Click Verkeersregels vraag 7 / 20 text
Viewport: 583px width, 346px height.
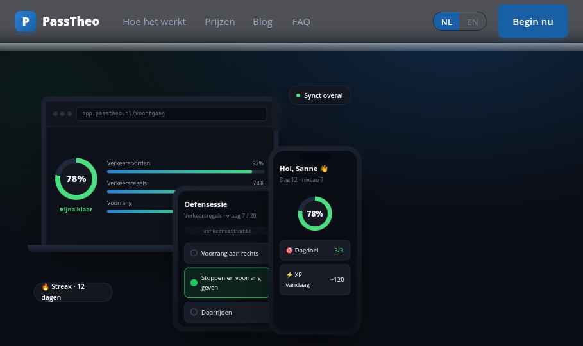[x=220, y=215]
